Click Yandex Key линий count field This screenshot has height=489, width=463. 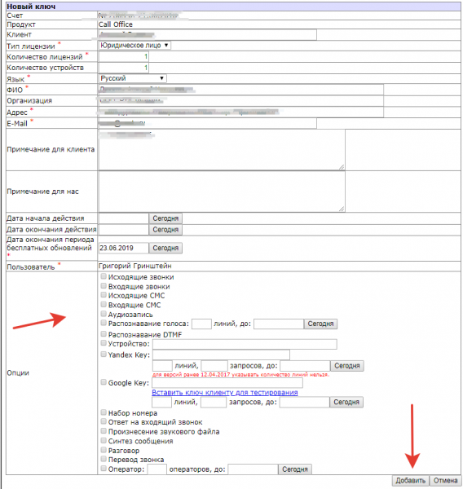pos(162,365)
